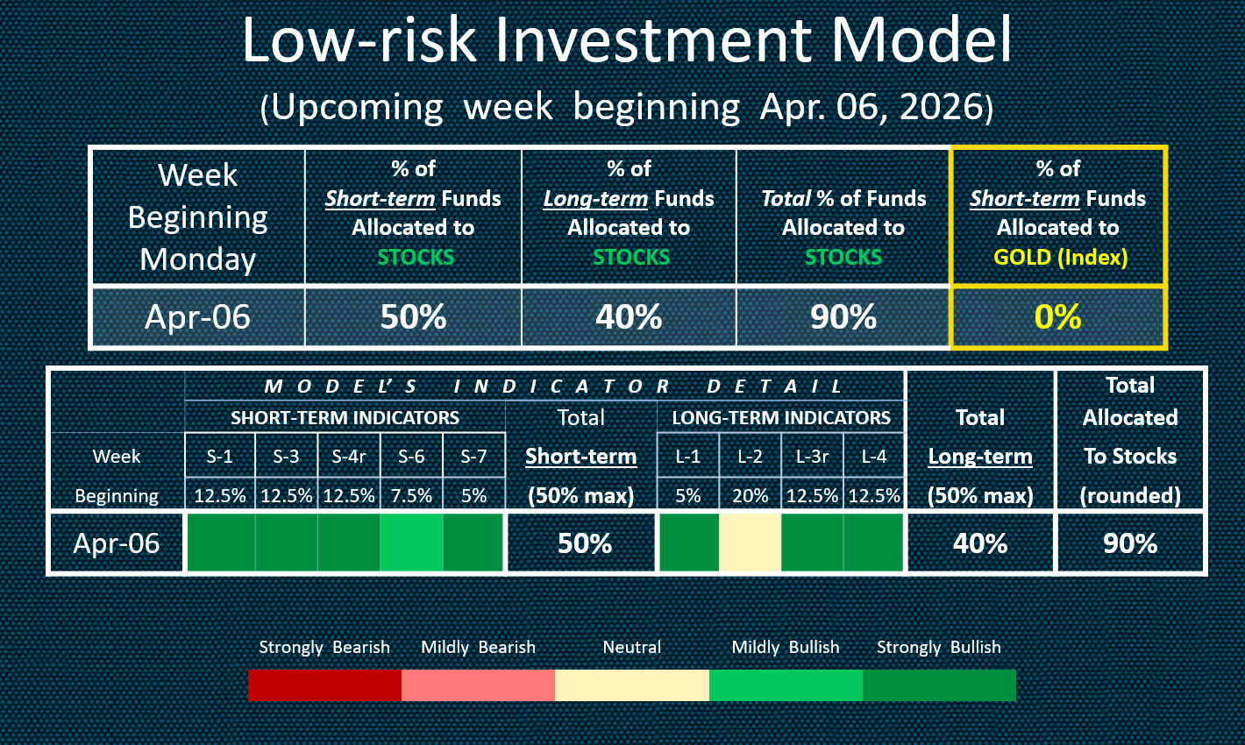Select the LONG-TERM INDICATORS header

click(x=781, y=418)
